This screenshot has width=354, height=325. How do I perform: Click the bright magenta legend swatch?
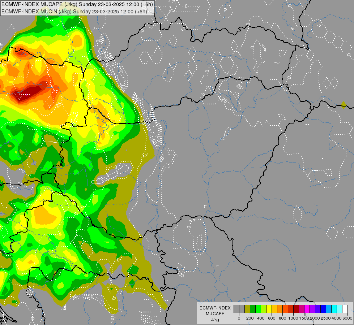pos(307,309)
